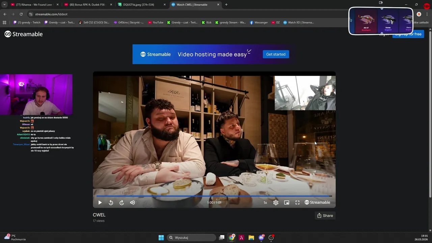This screenshot has height=243, width=432.
Task: Focus the address bar URL
Action: 51,14
